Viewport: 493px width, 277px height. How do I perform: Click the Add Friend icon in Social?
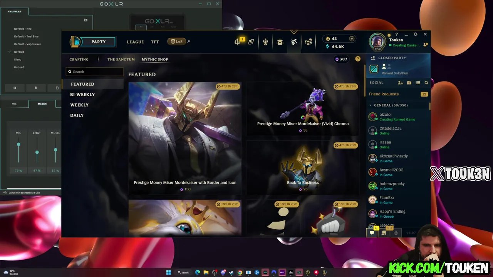pyautogui.click(x=401, y=83)
